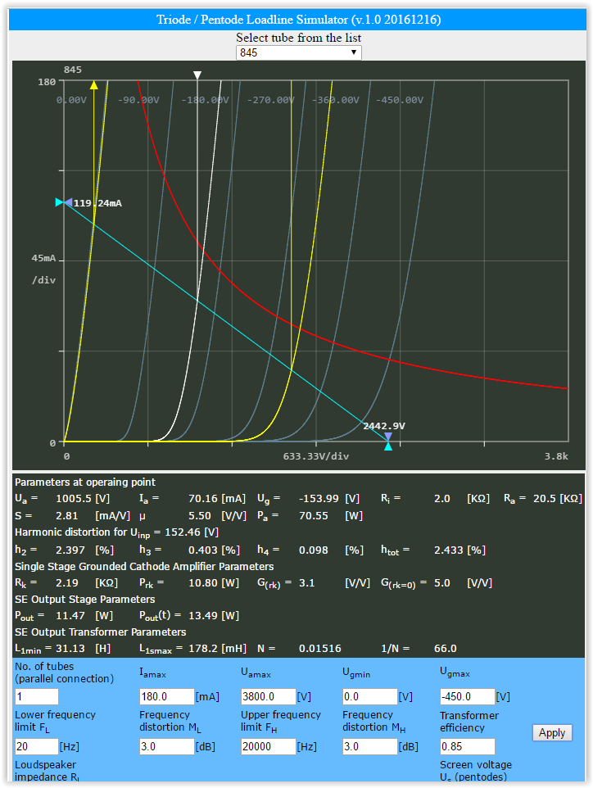Click the Apply button
Screen dimensions: 593x788
(552, 733)
